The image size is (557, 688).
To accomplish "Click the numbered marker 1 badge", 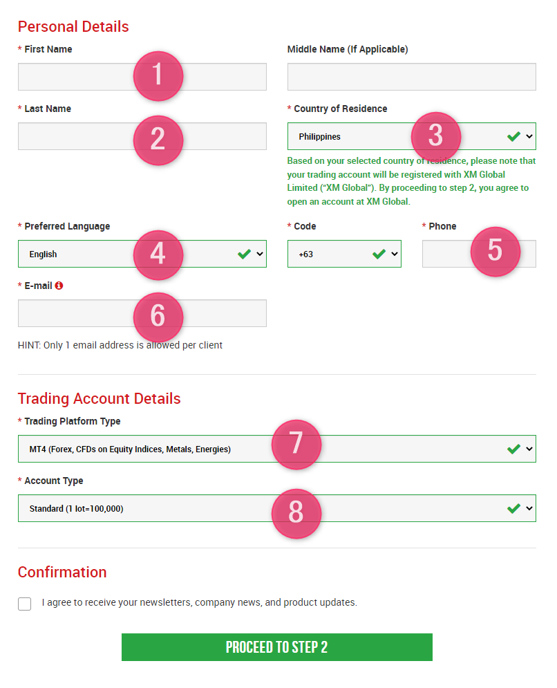I will pos(158,75).
